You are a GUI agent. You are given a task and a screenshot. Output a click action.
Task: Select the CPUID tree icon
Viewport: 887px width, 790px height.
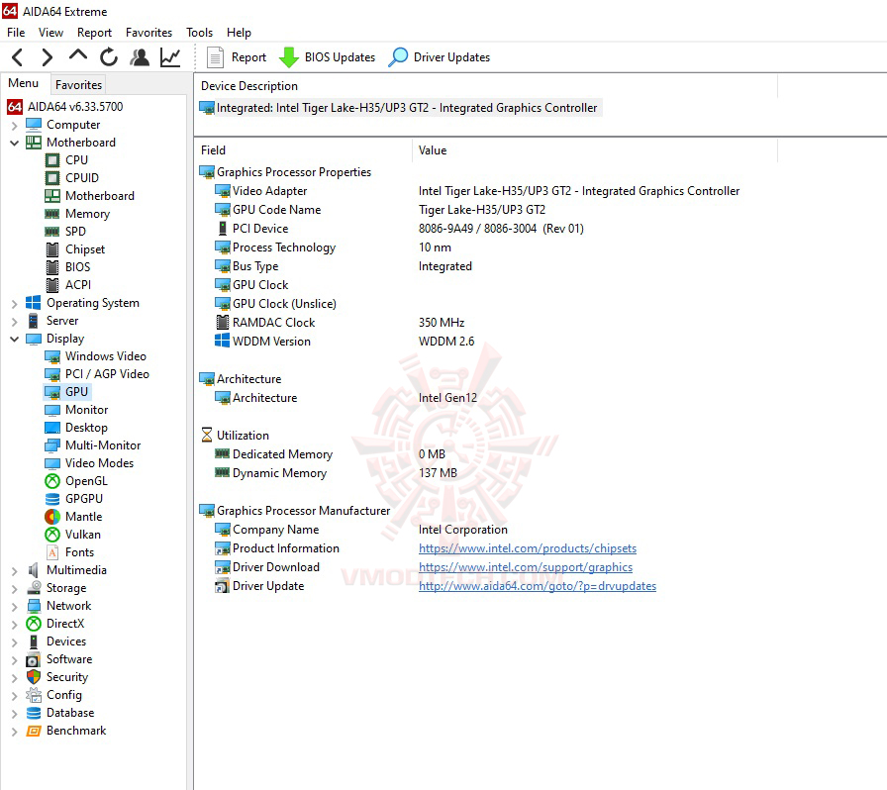click(52, 178)
